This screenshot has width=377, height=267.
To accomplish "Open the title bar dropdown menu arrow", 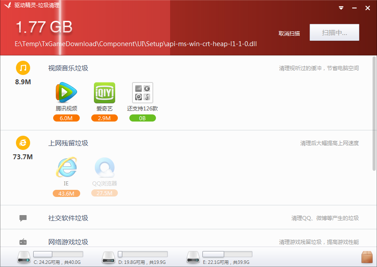I will (x=341, y=8).
